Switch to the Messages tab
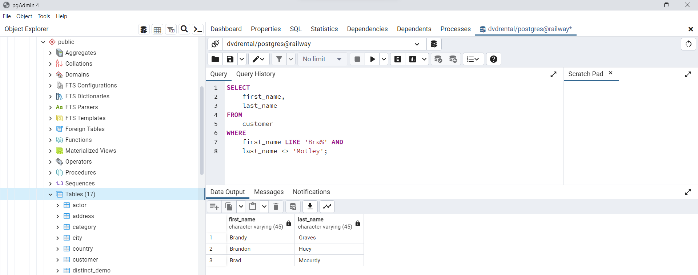The width and height of the screenshot is (698, 275). [x=269, y=192]
